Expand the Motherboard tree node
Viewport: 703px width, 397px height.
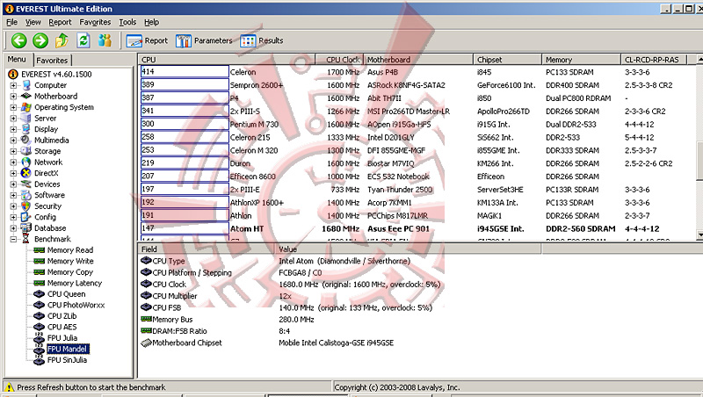(x=13, y=97)
